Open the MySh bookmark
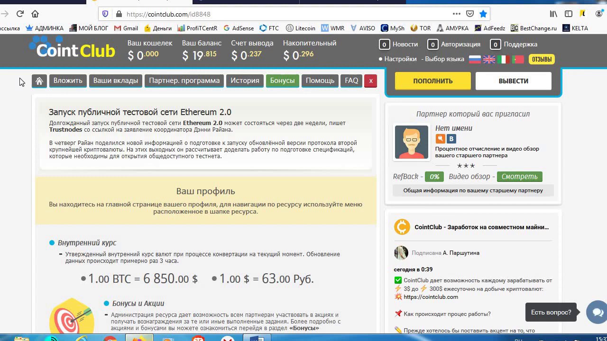The height and width of the screenshot is (341, 607). click(393, 28)
